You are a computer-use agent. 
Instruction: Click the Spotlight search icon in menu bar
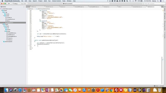pyautogui.click(x=158, y=1)
